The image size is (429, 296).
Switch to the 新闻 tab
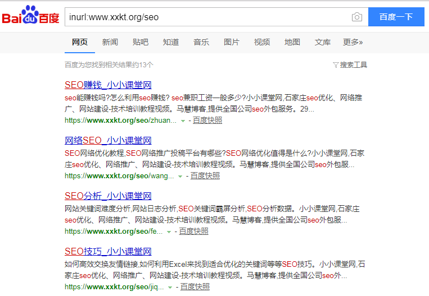tap(110, 42)
